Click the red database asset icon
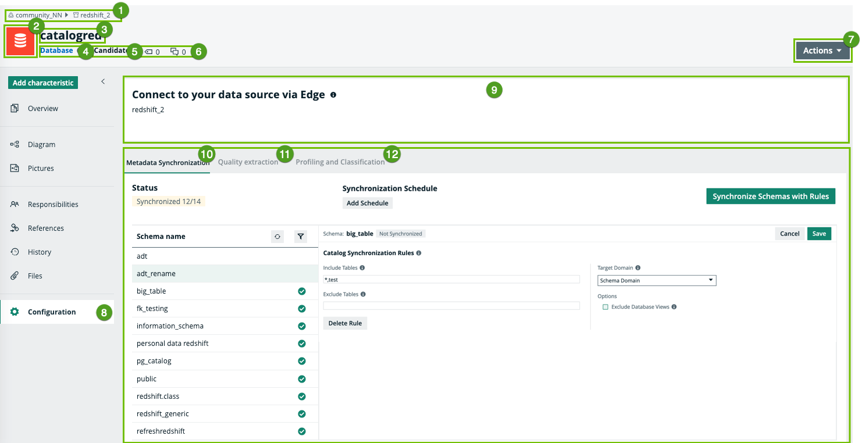 point(20,41)
